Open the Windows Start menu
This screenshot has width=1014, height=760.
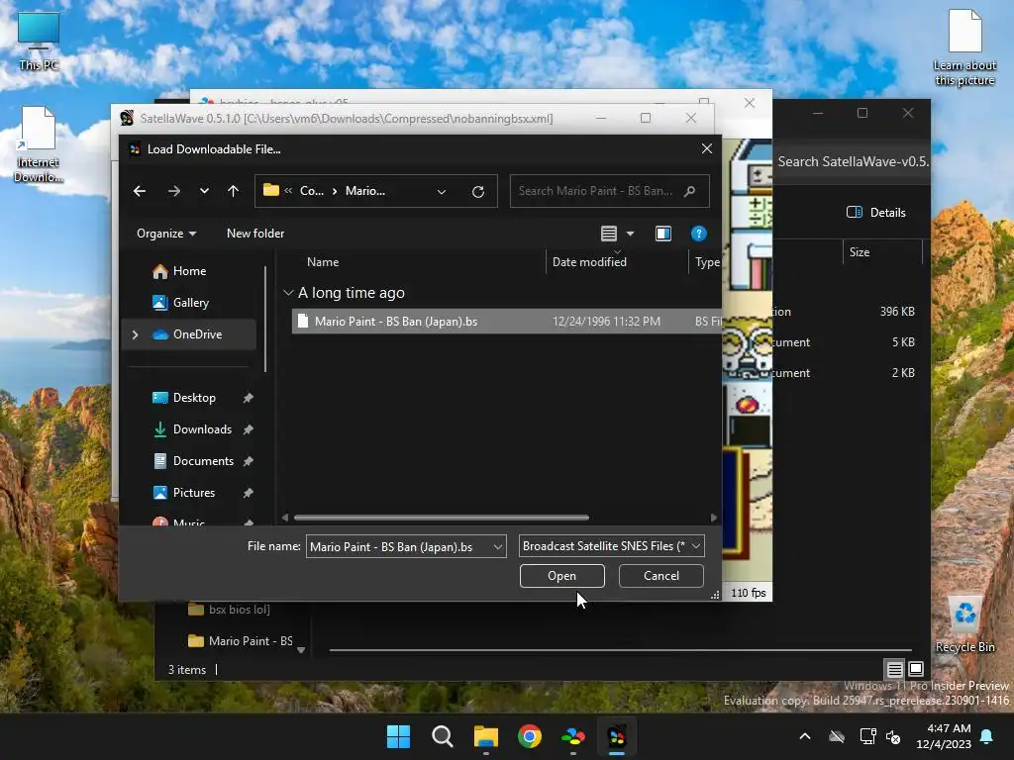pos(398,736)
